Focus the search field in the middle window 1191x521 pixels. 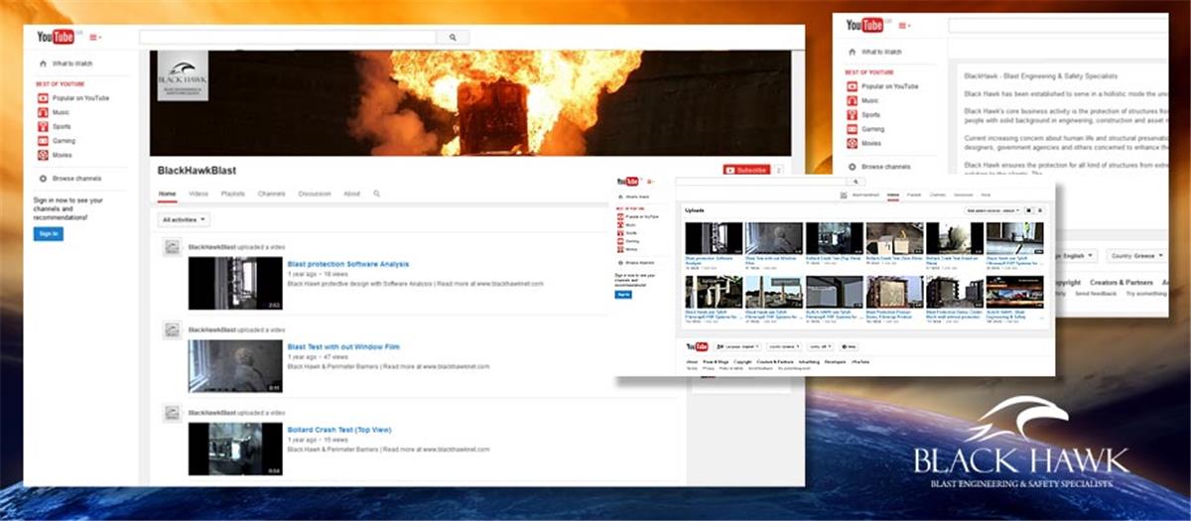761,182
